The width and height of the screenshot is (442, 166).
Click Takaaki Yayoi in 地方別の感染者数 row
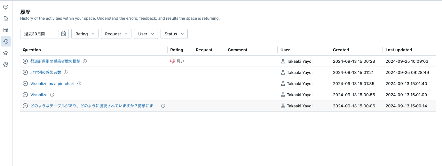click(x=300, y=72)
